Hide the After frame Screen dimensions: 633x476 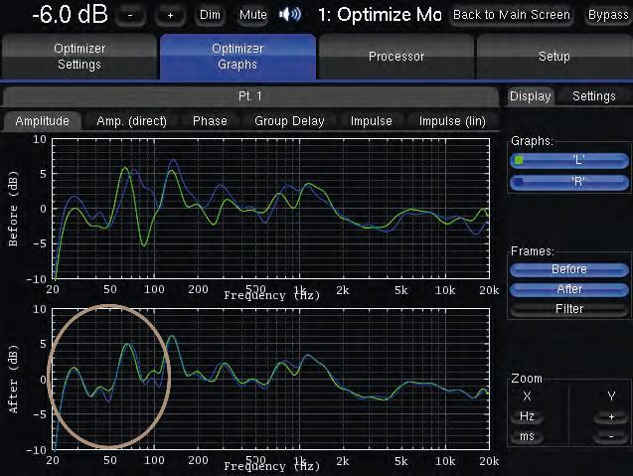568,289
